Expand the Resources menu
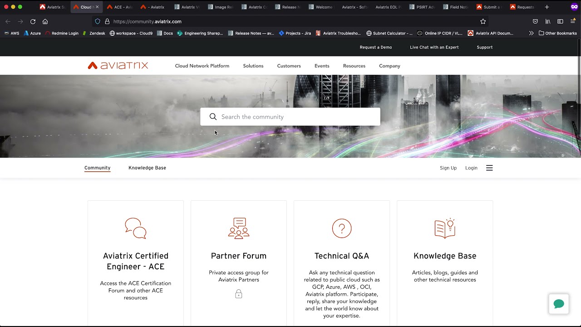Image resolution: width=581 pixels, height=327 pixels. click(354, 66)
